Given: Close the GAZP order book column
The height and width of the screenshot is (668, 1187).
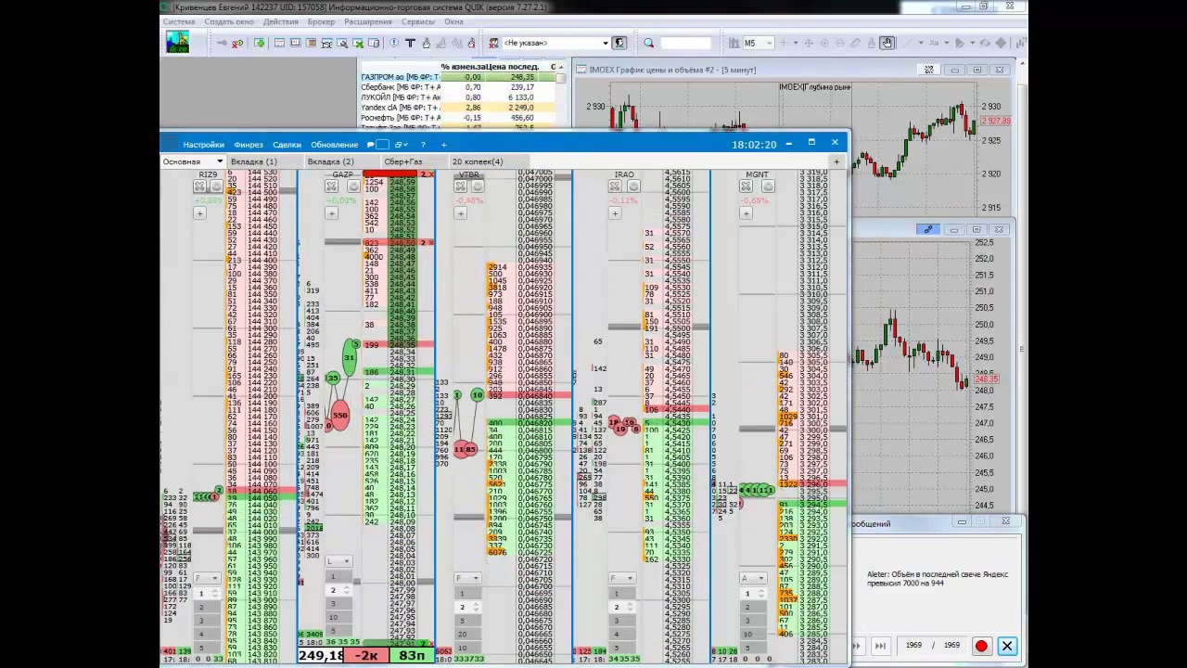Looking at the screenshot, I should coord(331,186).
